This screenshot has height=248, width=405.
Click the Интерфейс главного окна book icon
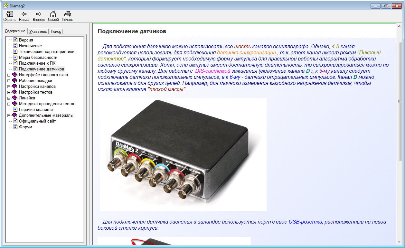point(15,75)
